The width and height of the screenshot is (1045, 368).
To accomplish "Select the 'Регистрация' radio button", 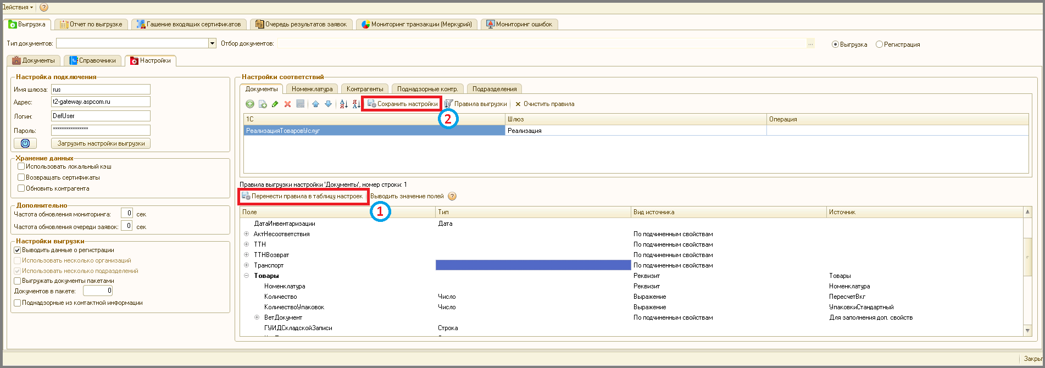I will point(879,44).
